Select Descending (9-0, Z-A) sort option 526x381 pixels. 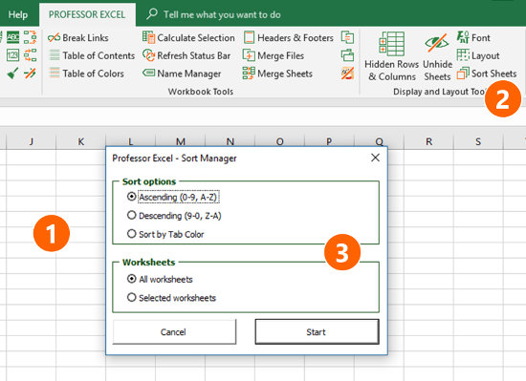click(x=174, y=216)
